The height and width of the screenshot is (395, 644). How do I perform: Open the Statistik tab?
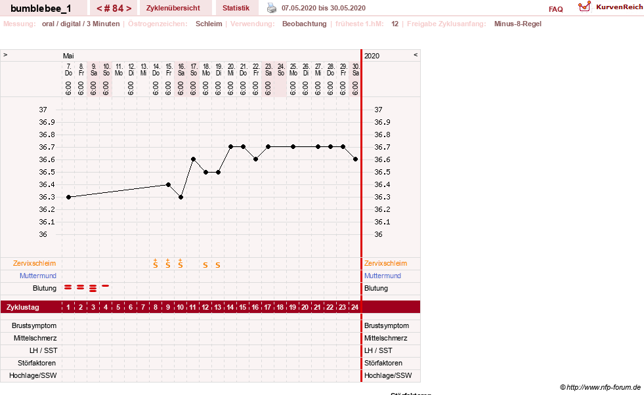(236, 8)
